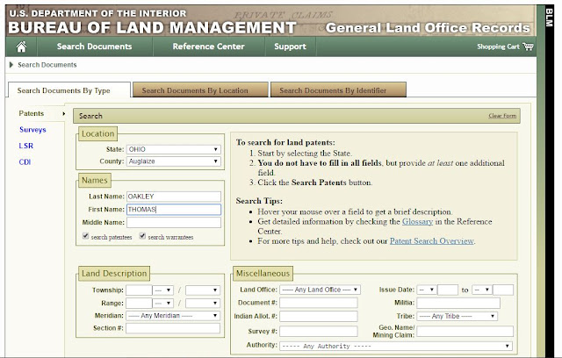The image size is (562, 358).
Task: Select LSR in the side list
Action: click(25, 146)
